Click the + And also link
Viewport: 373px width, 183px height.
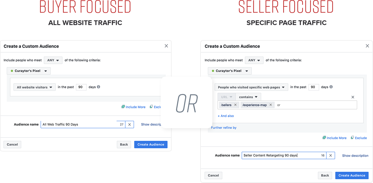(226, 116)
